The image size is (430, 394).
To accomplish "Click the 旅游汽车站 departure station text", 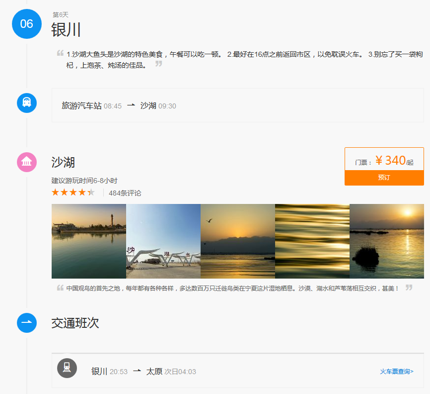I will point(81,105).
